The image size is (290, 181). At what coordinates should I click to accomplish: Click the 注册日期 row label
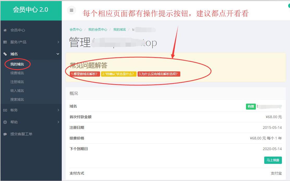pos(77,128)
